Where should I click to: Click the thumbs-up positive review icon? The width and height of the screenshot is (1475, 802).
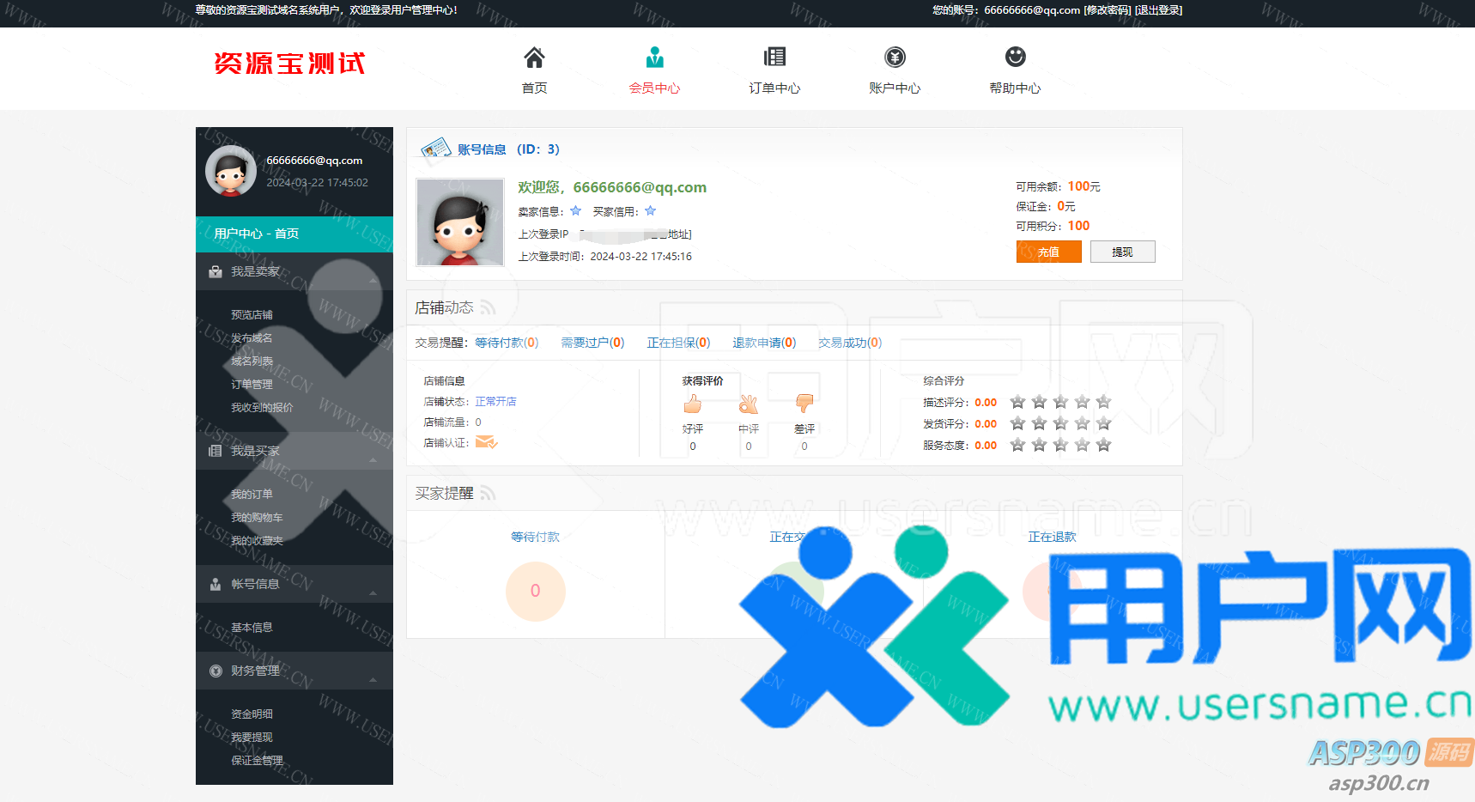[x=692, y=404]
